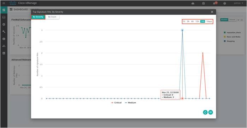Viewport: 247px width, 128px height.
Task: Expand background widget with fullscreen icon
Action: click(x=242, y=20)
